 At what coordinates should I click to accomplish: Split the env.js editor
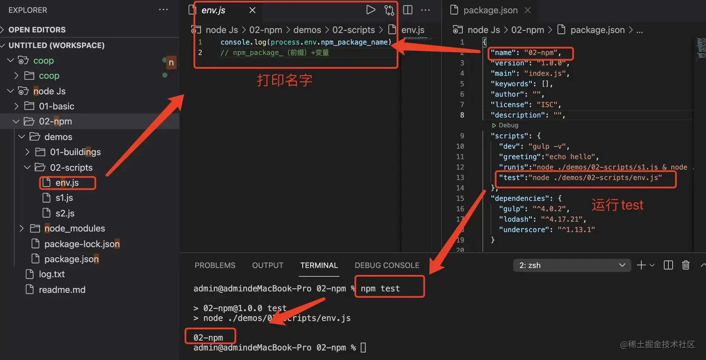pos(408,10)
